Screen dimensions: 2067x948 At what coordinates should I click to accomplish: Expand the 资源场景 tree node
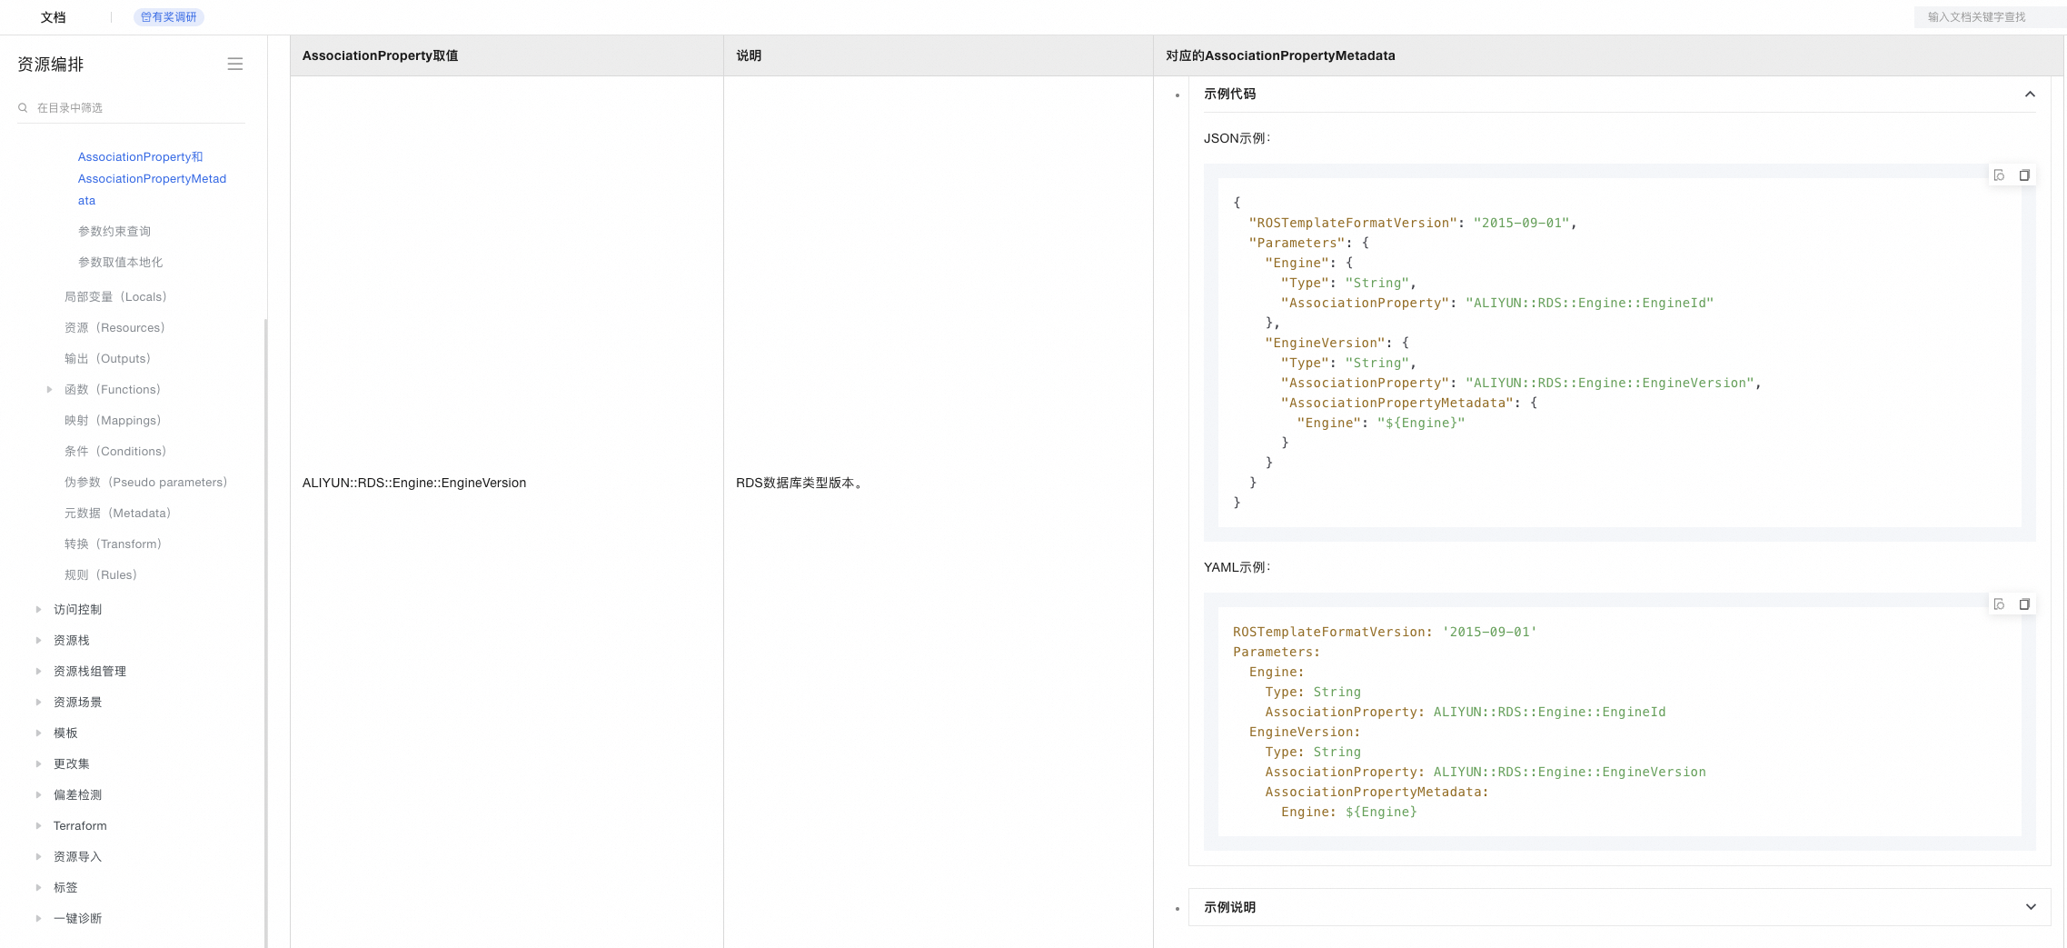(38, 702)
